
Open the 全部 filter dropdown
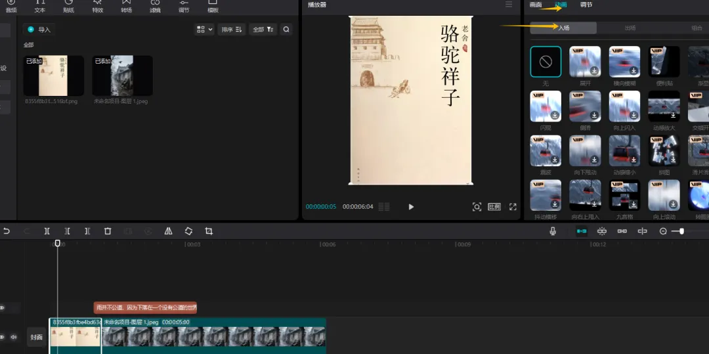pos(263,30)
